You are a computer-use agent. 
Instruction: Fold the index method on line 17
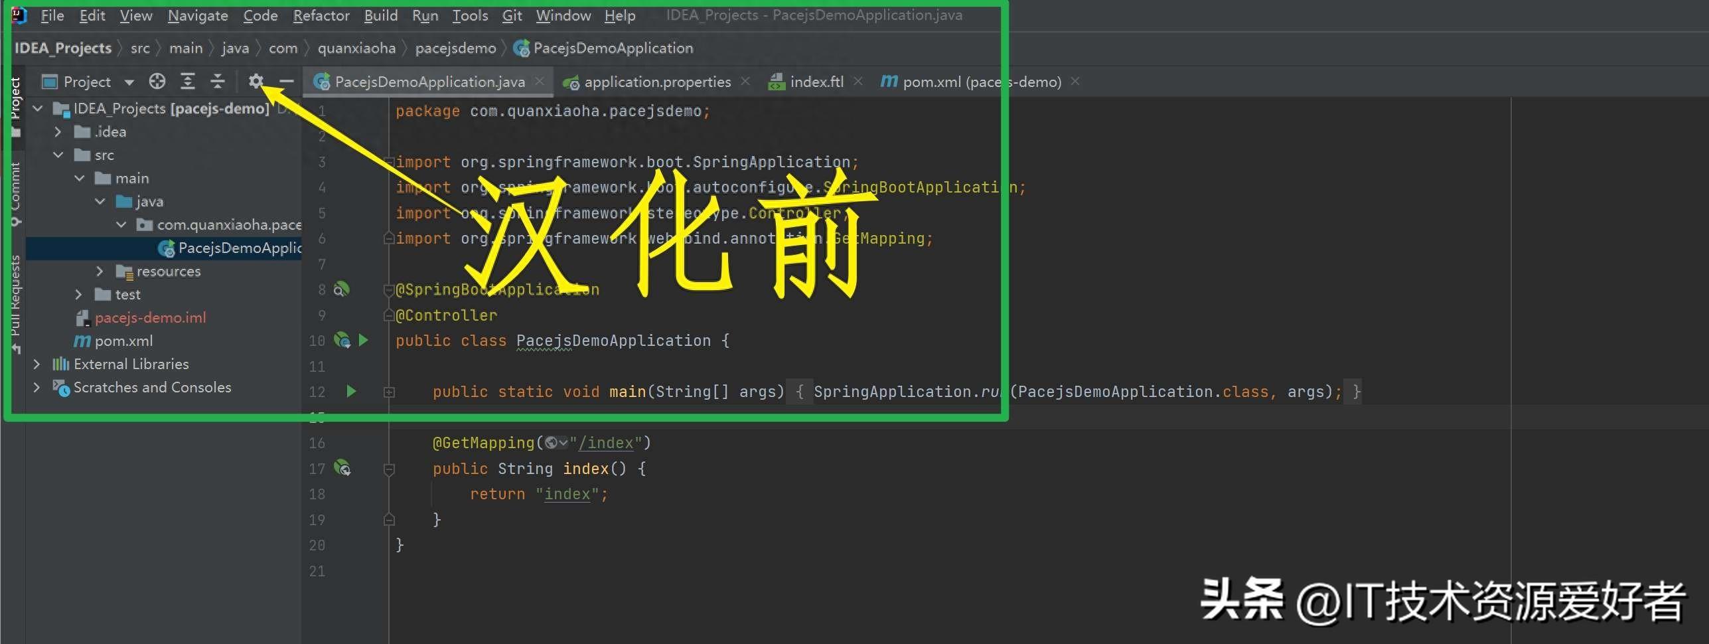[x=390, y=469]
